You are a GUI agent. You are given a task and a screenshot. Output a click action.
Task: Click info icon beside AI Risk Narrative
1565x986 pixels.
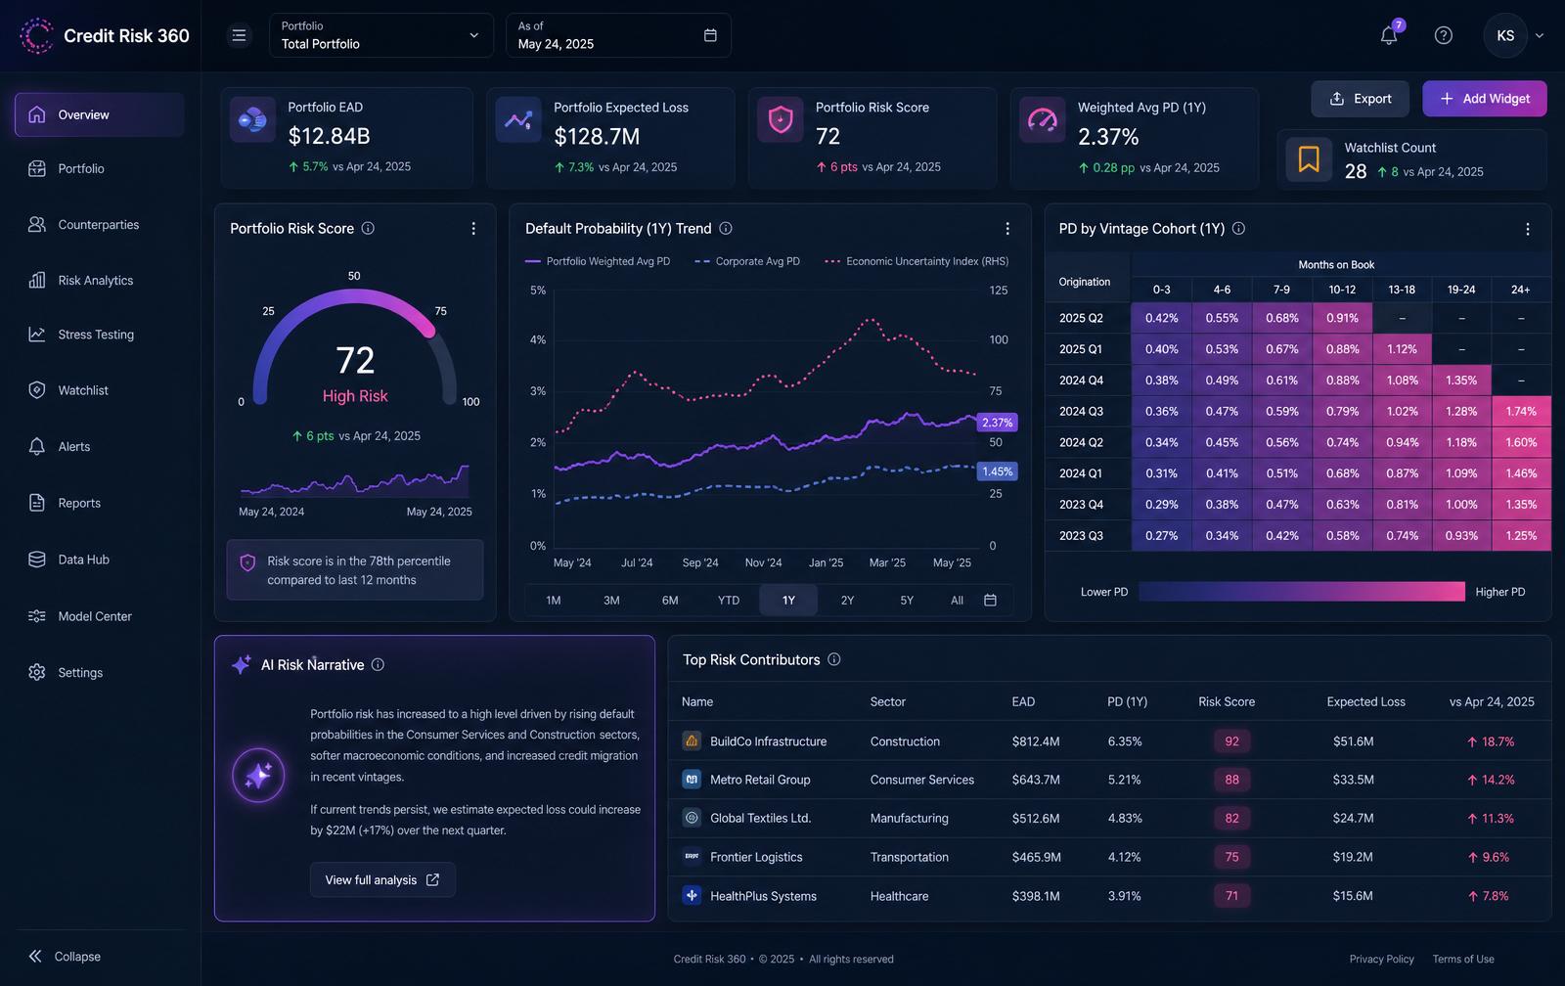(x=378, y=664)
